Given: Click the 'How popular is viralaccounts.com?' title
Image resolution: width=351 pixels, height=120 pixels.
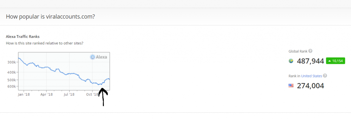Looking at the screenshot, I should pos(50,16).
